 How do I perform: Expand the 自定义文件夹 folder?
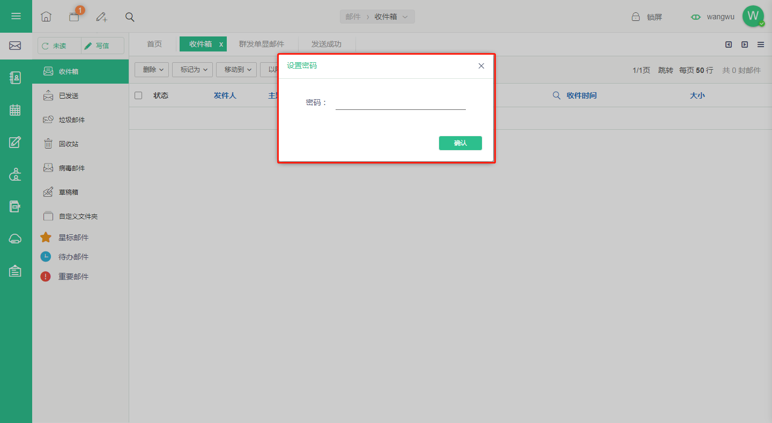pos(80,216)
